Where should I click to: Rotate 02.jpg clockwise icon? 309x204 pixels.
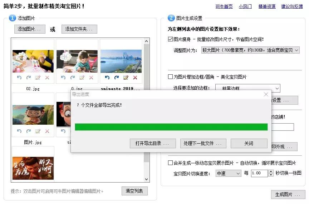tap(29, 78)
